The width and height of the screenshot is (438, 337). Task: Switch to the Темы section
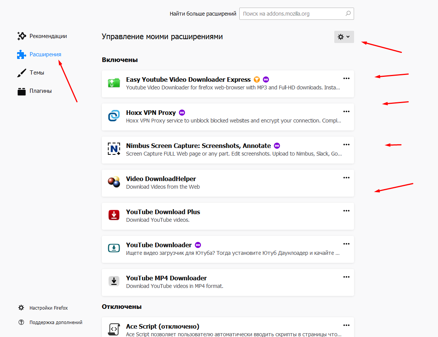pos(37,73)
